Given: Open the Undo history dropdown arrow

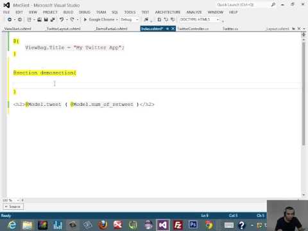Looking at the screenshot, I should coord(67,20).
